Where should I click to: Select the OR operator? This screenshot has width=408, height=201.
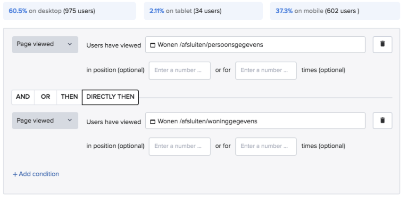tap(45, 97)
